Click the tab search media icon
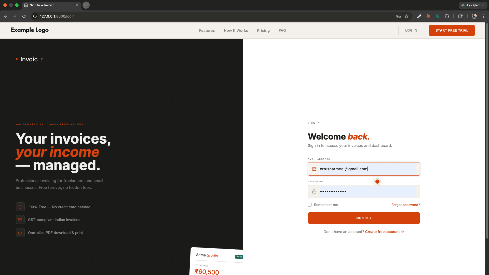 460,16
